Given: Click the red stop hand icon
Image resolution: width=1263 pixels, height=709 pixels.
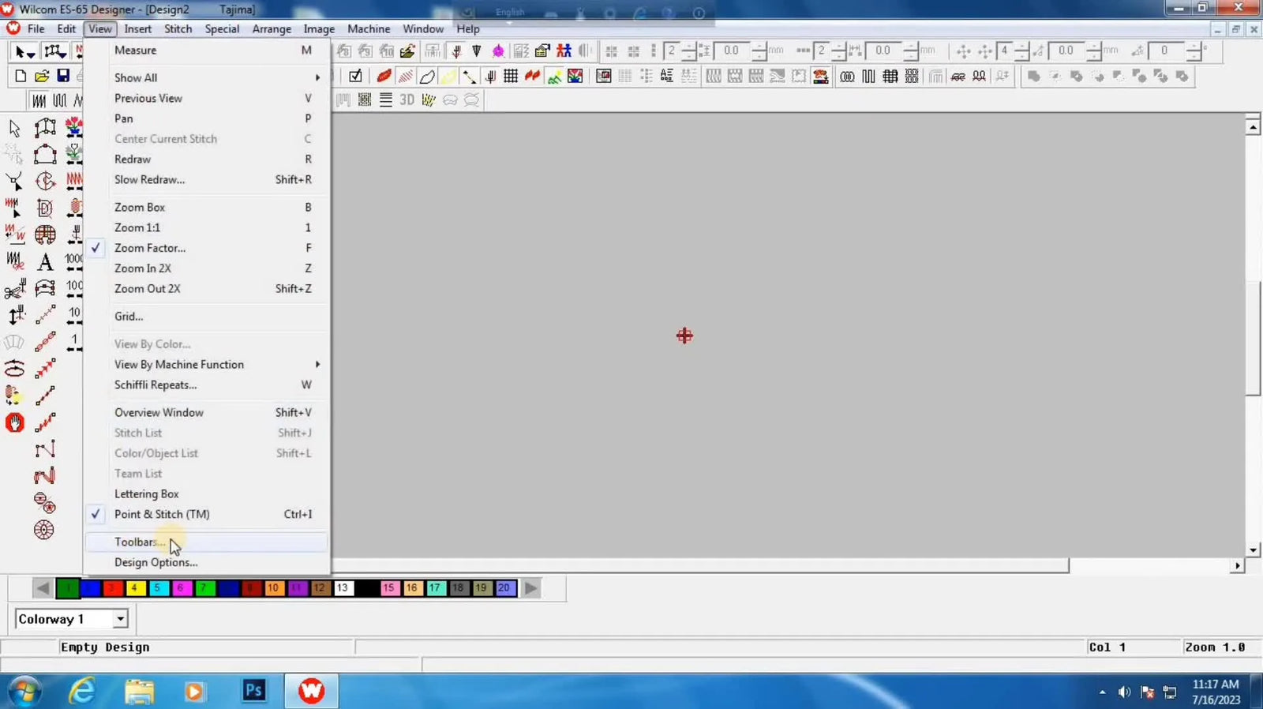Looking at the screenshot, I should (14, 422).
